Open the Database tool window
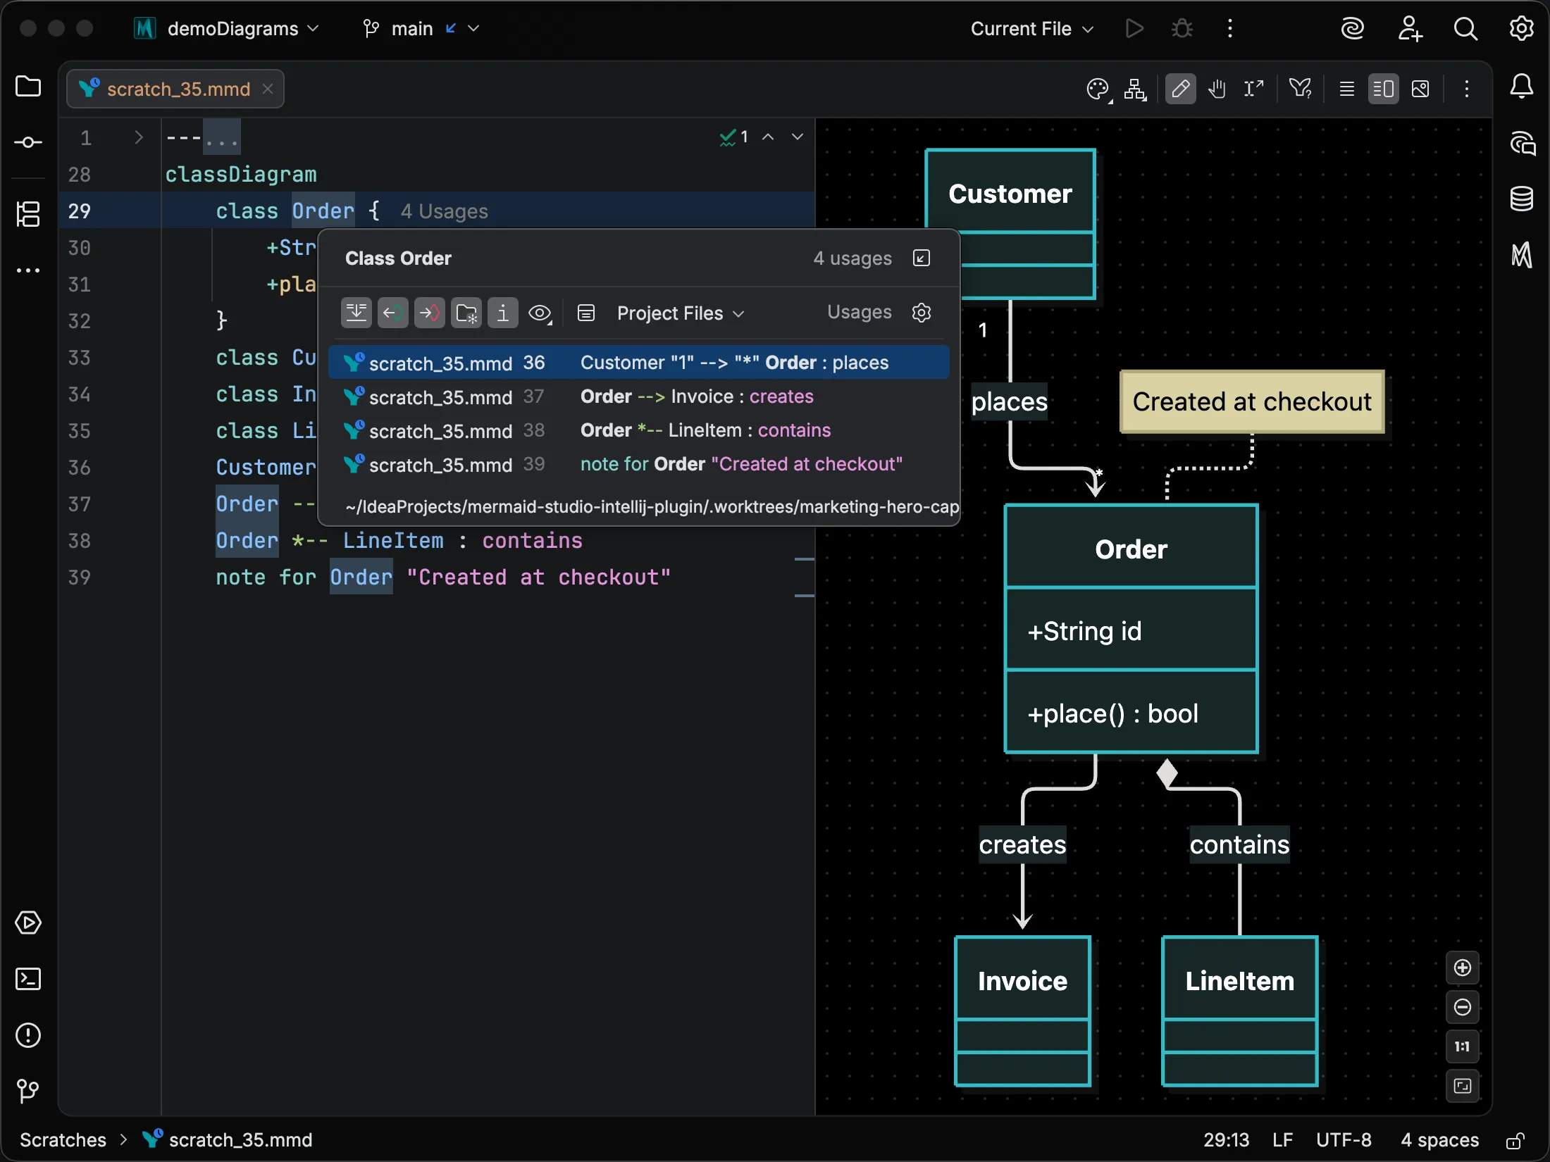The image size is (1550, 1162). 1522,199
